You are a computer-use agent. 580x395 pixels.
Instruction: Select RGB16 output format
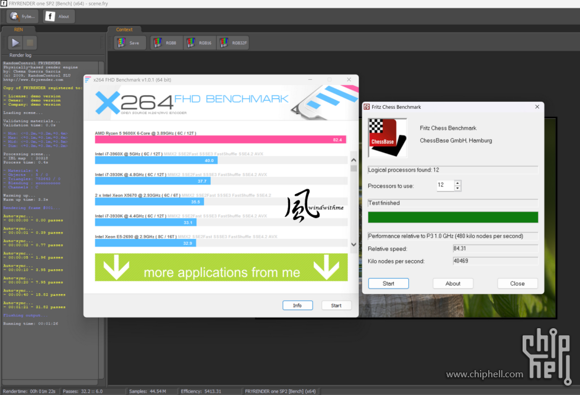pos(200,43)
